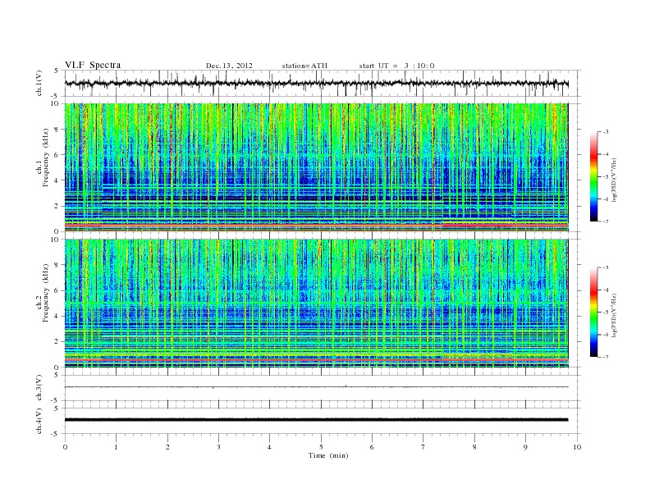Click the "-5" tick on ch.2 colorbar

605,313
